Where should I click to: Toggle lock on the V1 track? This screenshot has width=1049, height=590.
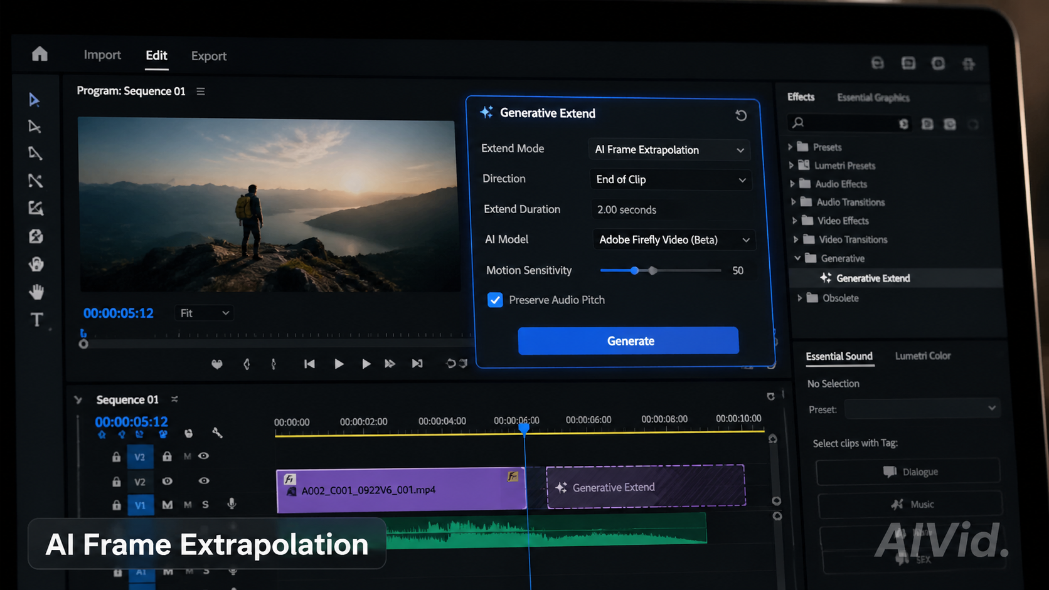tap(117, 505)
